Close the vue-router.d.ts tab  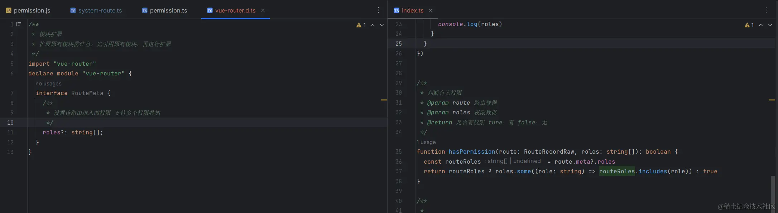(263, 10)
